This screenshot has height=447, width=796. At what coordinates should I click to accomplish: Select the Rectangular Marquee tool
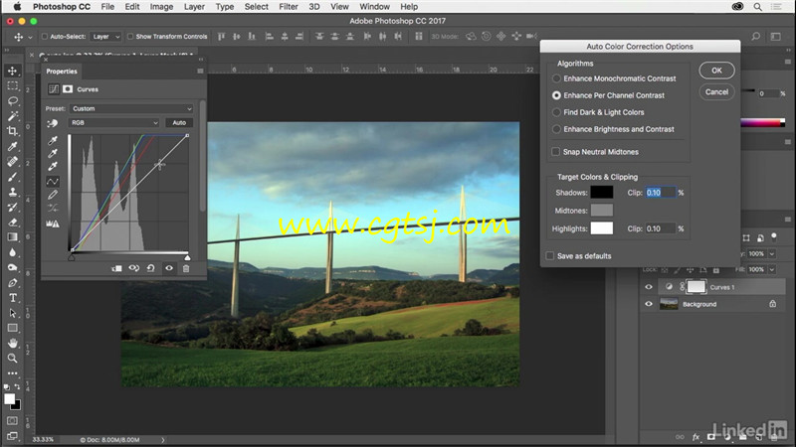pos(12,85)
